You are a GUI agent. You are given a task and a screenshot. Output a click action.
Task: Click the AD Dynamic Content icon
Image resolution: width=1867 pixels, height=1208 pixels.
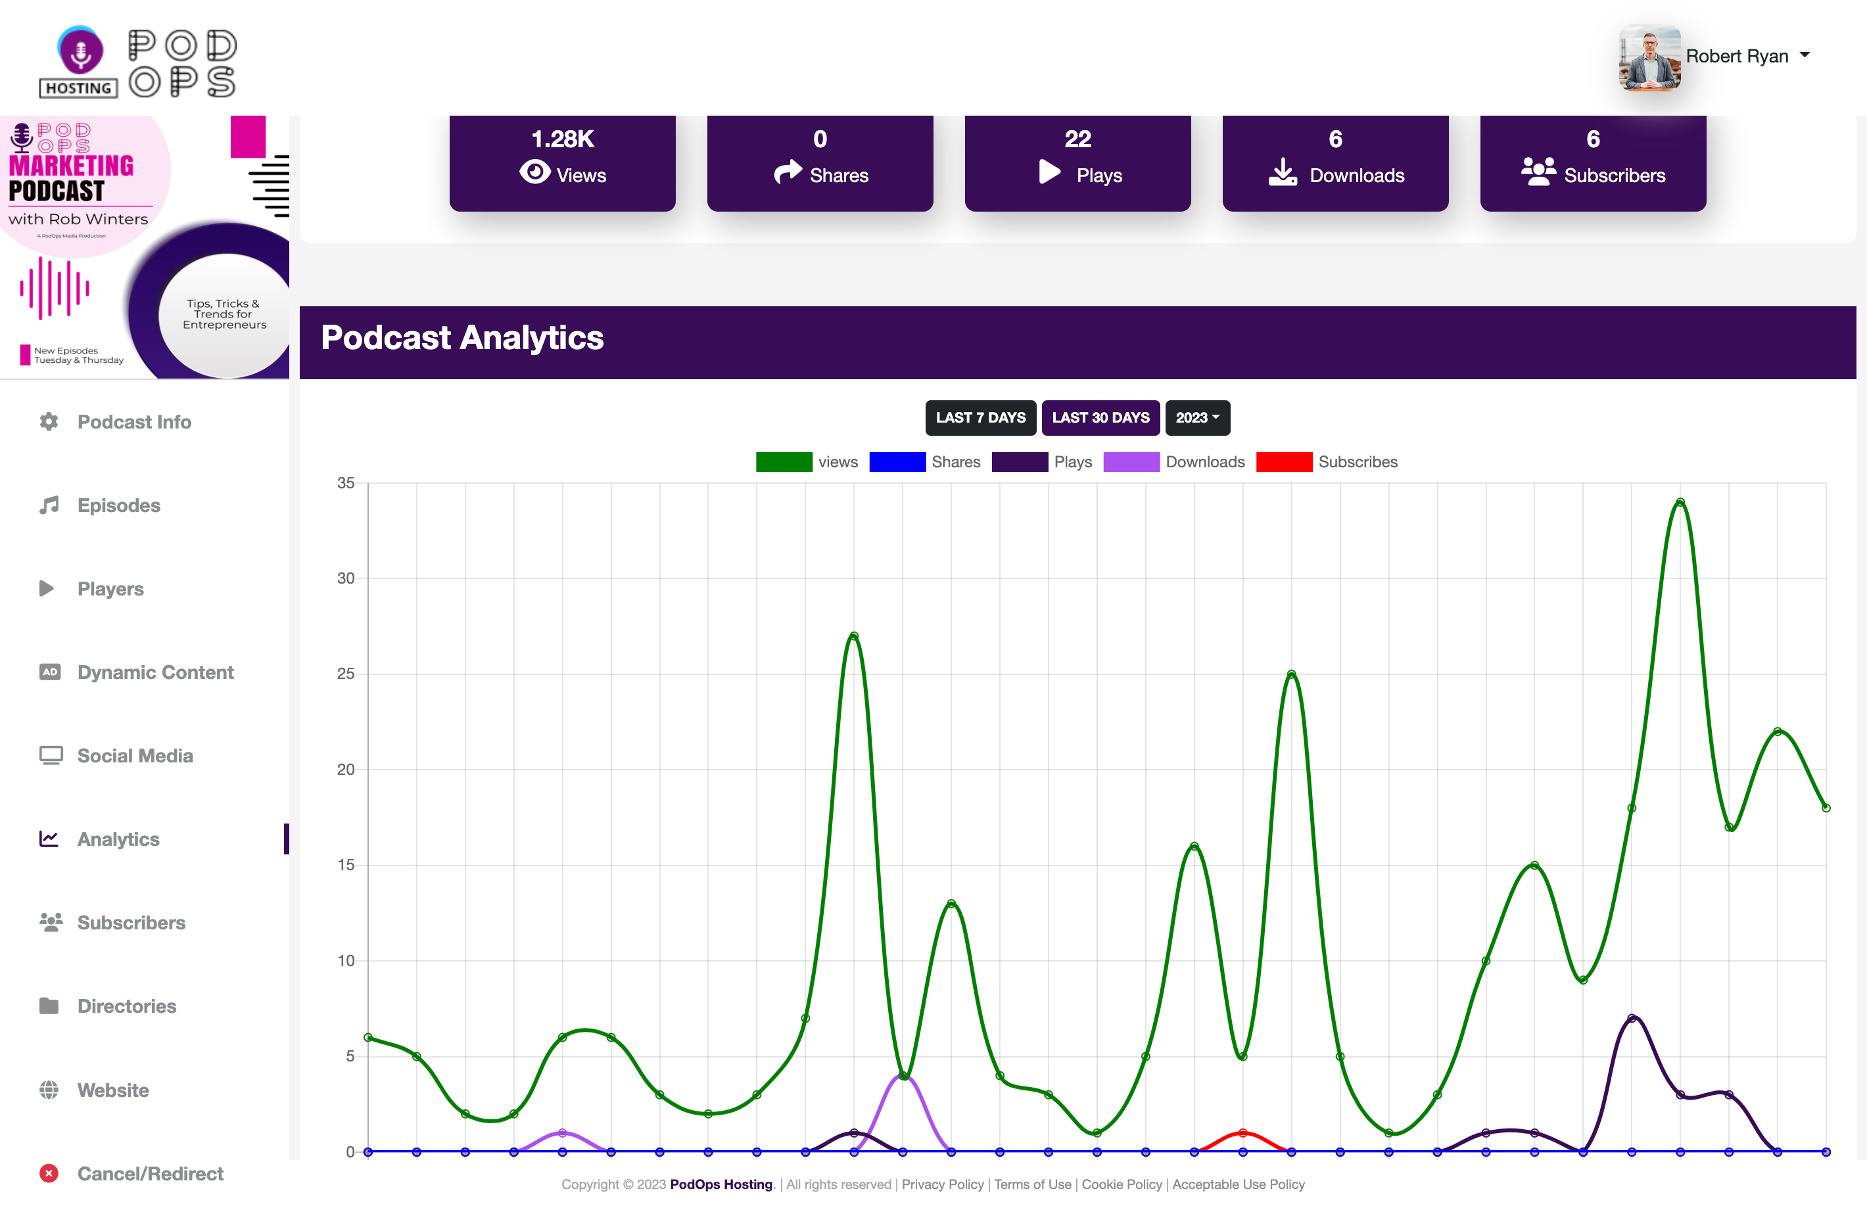pyautogui.click(x=49, y=672)
